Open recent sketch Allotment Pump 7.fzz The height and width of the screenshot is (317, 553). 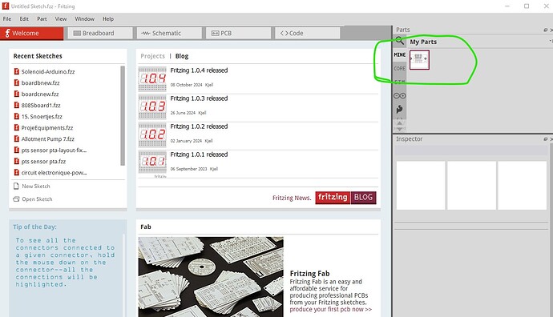pos(47,139)
